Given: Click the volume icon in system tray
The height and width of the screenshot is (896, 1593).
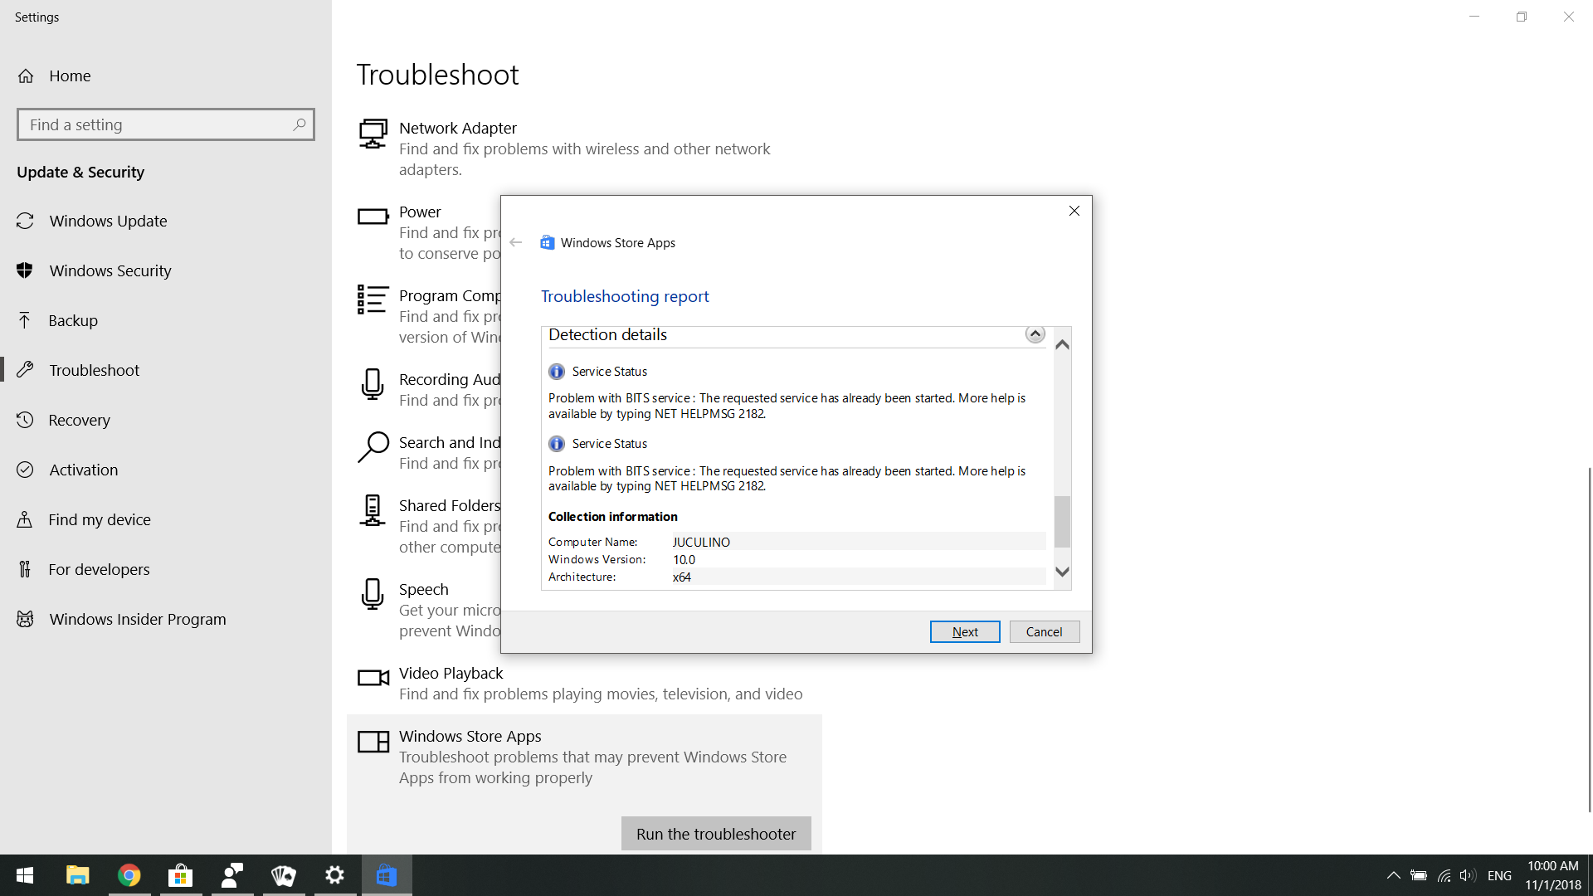Looking at the screenshot, I should pos(1468,875).
